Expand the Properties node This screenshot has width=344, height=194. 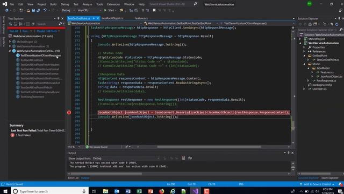[x=304, y=47]
